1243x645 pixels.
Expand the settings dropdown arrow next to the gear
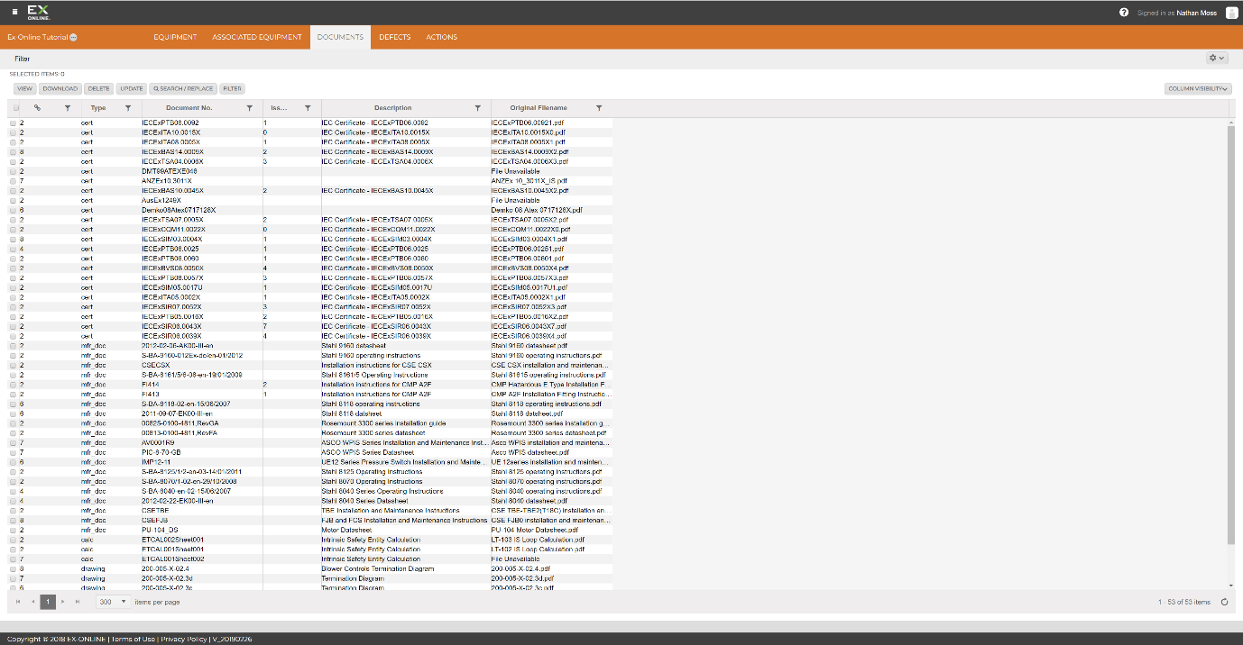click(1221, 58)
